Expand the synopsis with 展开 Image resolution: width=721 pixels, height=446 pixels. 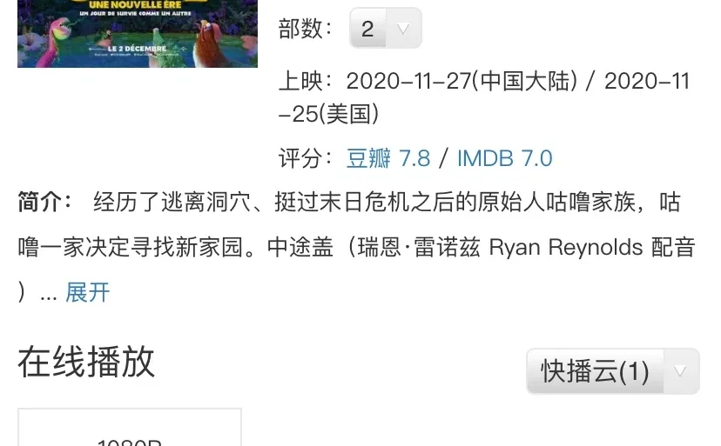87,292
